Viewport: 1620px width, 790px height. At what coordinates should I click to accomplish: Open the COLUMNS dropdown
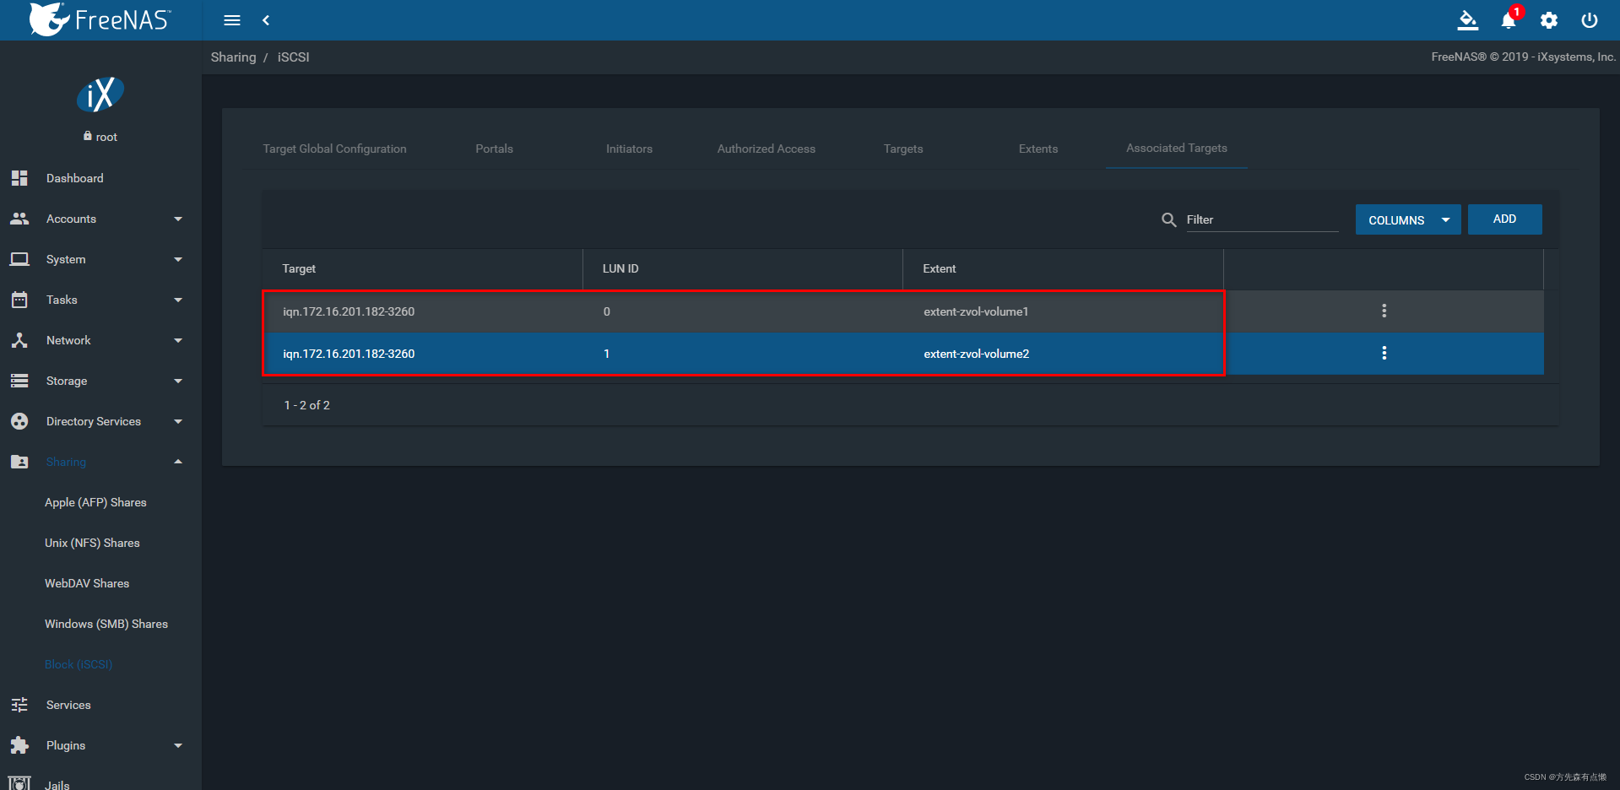(x=1407, y=219)
